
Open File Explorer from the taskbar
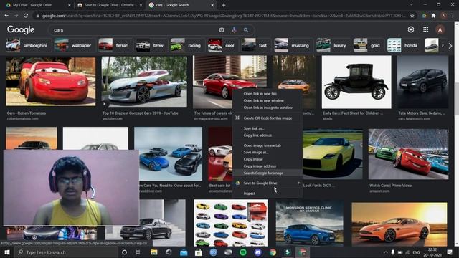(x=154, y=252)
